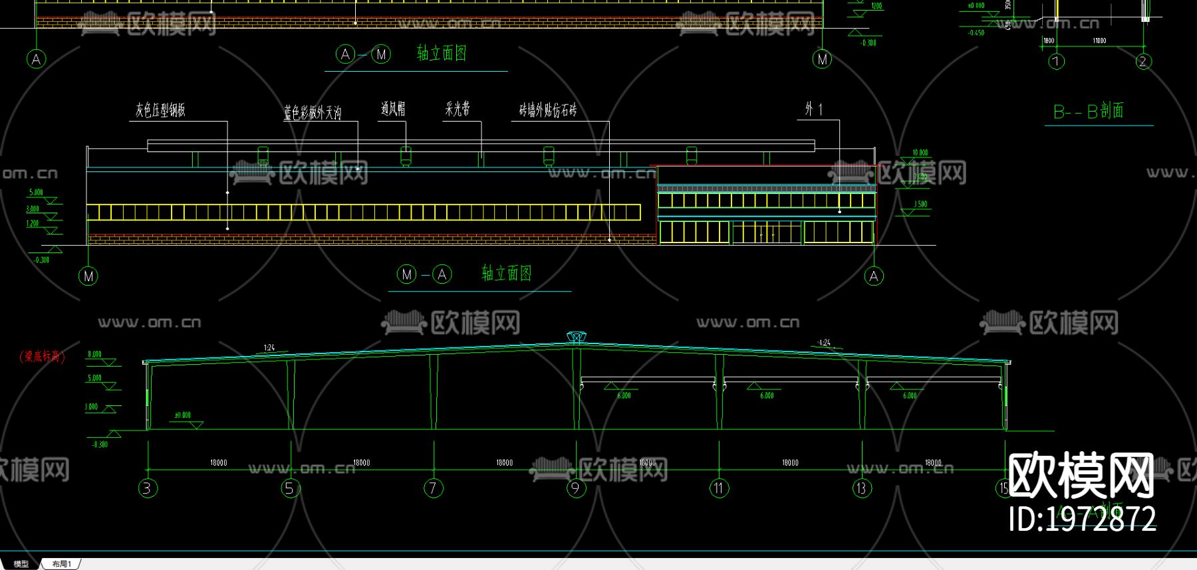Pick axis bubble 1 under B--B section

coord(1056,62)
